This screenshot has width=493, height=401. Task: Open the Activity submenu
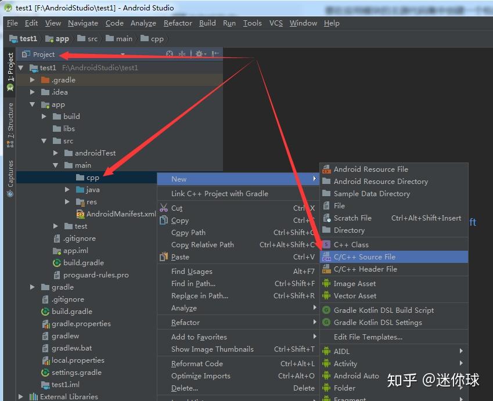click(394, 364)
